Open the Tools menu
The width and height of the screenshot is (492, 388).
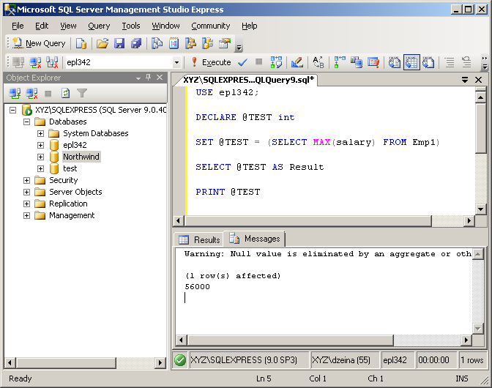pos(131,26)
